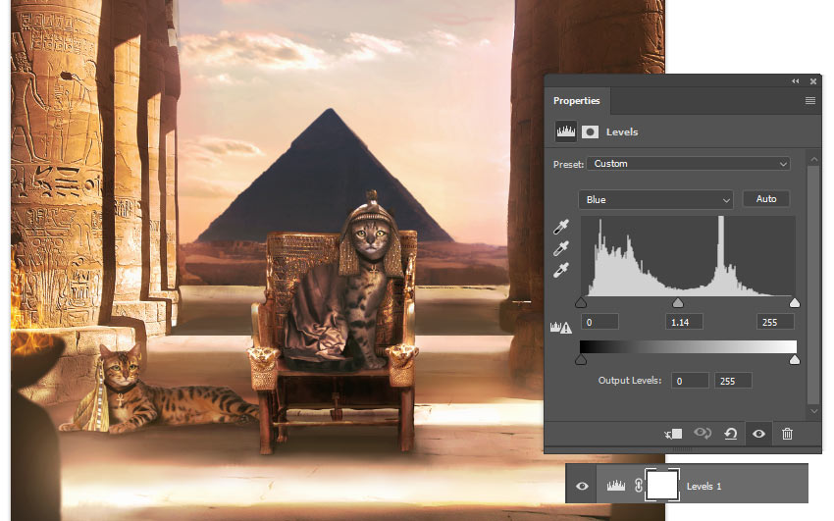Select the gray point eyedropper
Viewport: 834px width, 521px height.
pyautogui.click(x=561, y=249)
